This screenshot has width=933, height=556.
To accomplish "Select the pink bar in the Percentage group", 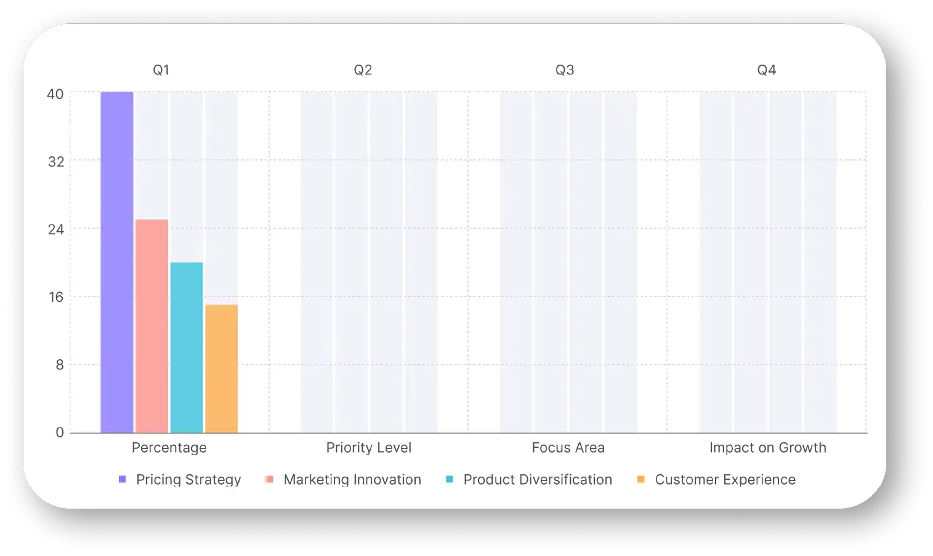I will (151, 326).
